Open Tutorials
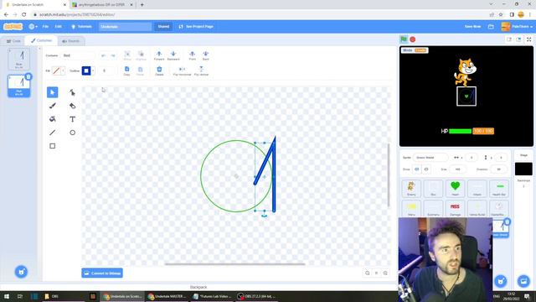 pyautogui.click(x=81, y=26)
